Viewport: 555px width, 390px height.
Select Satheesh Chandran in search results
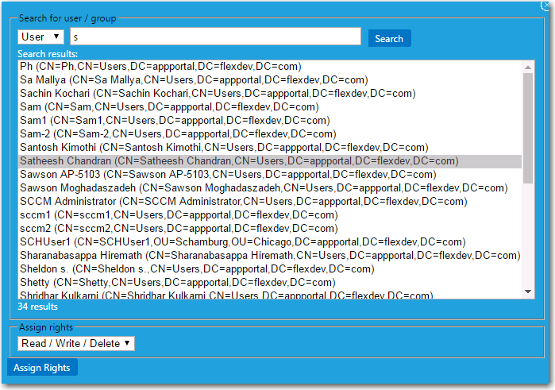click(238, 160)
